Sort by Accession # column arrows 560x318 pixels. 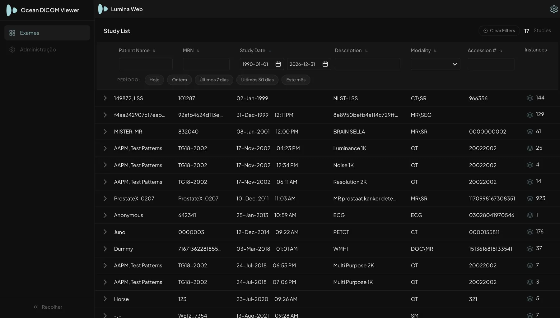[x=501, y=51]
